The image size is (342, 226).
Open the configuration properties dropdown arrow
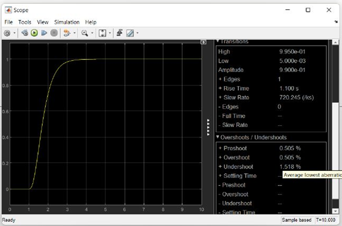pos(15,33)
